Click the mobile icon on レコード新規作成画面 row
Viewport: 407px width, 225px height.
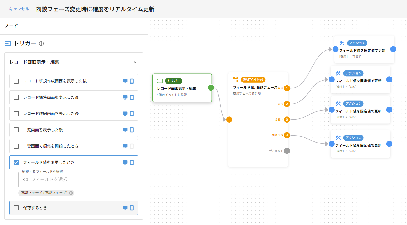(132, 81)
